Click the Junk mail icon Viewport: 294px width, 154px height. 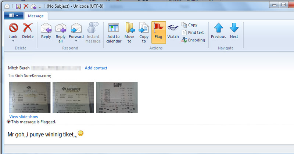click(13, 28)
